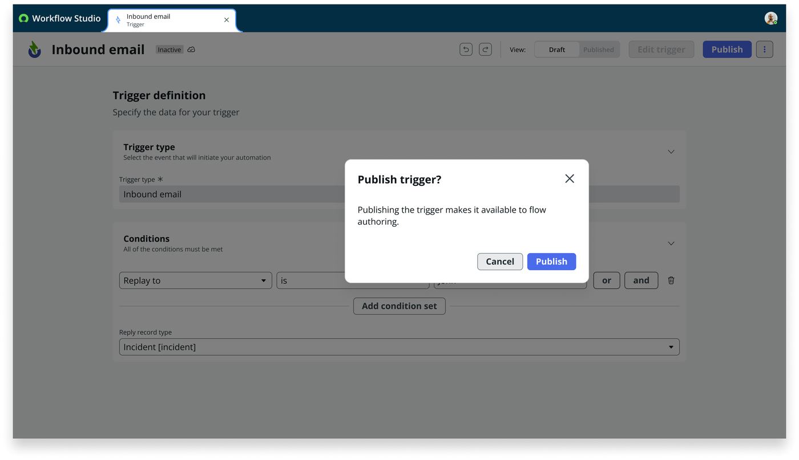Add an 'and' condition
Image resolution: width=799 pixels, height=460 pixels.
pos(641,280)
